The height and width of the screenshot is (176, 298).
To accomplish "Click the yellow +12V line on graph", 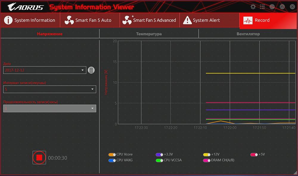I will tap(251, 73).
